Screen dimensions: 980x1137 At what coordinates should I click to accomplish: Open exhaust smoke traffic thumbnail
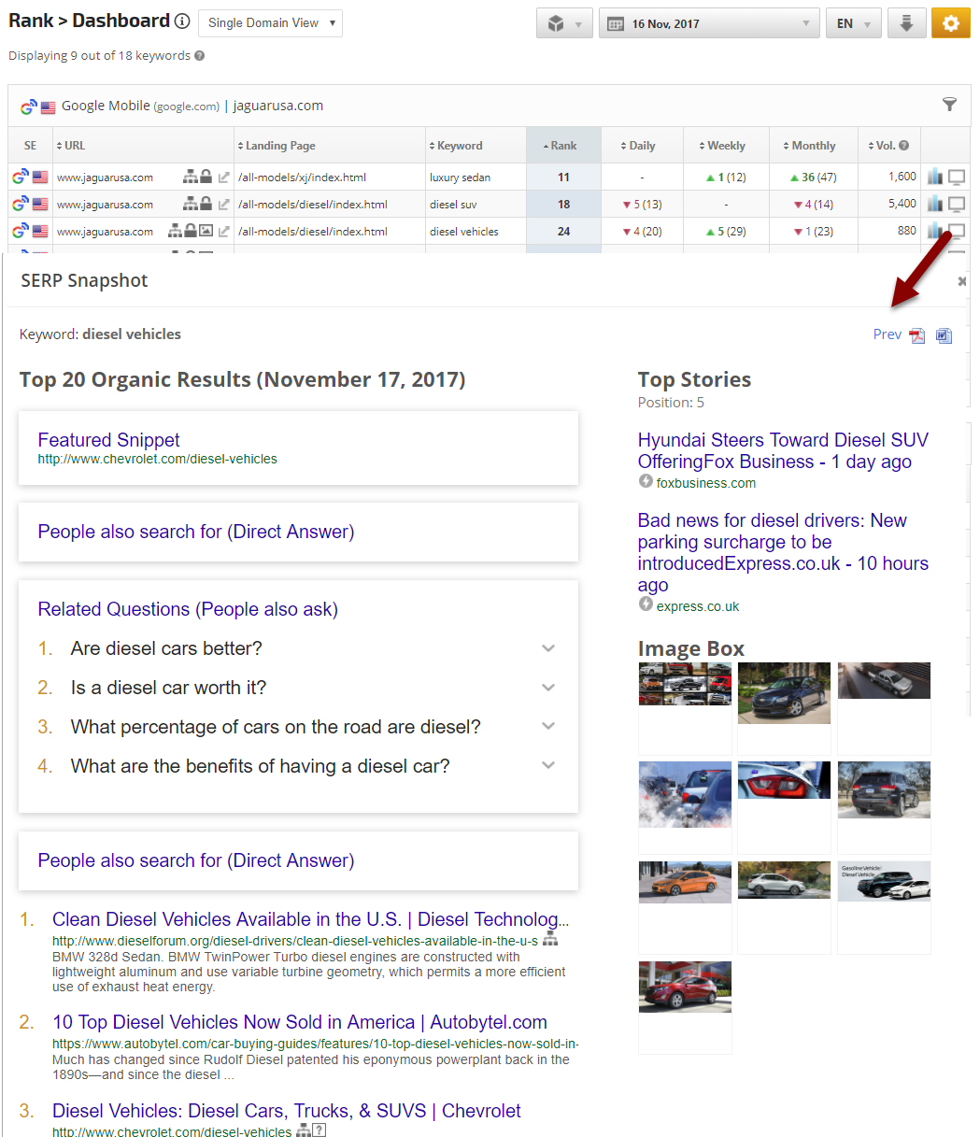685,794
